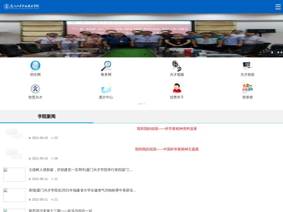Image resolution: width=283 pixels, height=212 pixels.
Task: Open the 优秀学子 person icon
Action: coord(177,89)
